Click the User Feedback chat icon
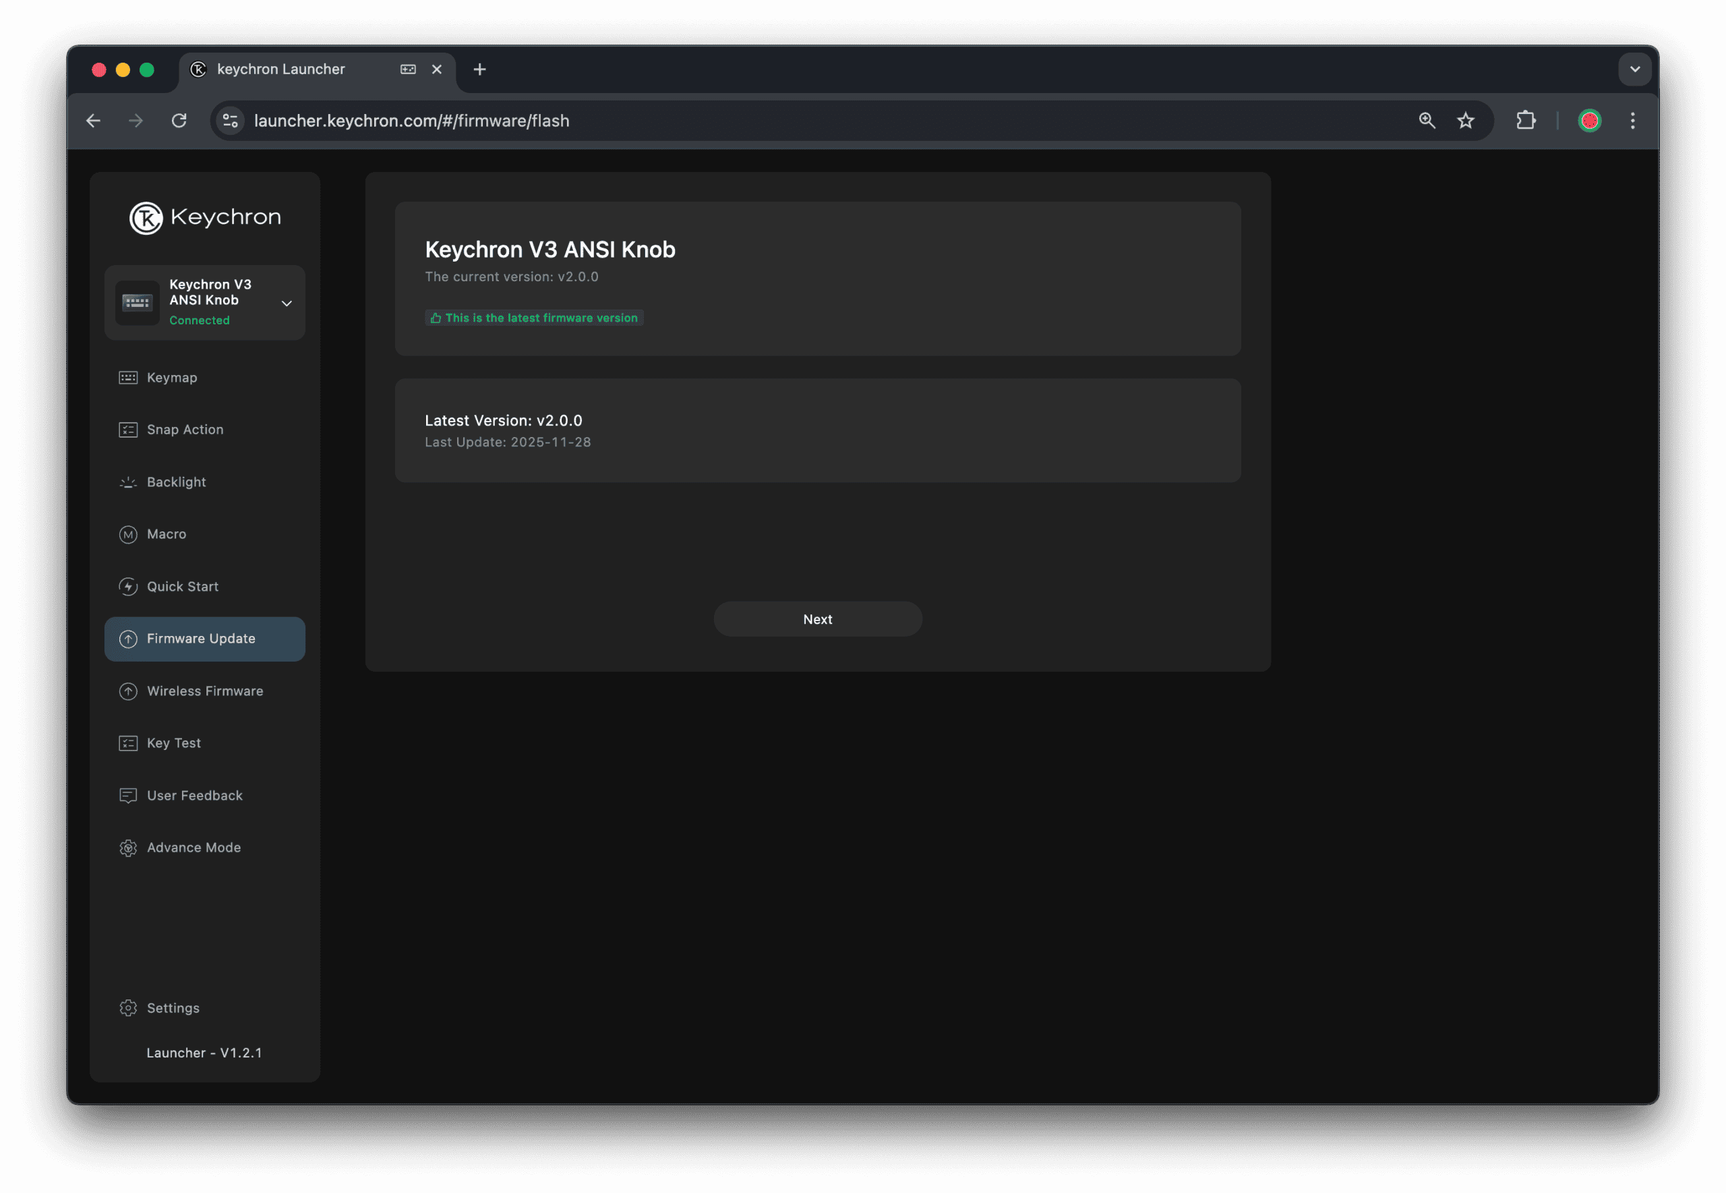Image resolution: width=1726 pixels, height=1193 pixels. (129, 795)
